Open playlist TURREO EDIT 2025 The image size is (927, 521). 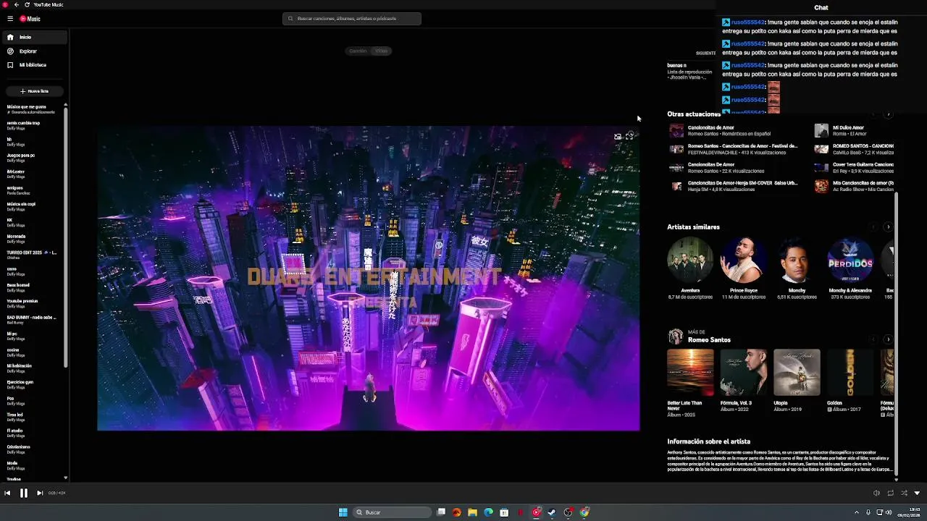(33, 255)
